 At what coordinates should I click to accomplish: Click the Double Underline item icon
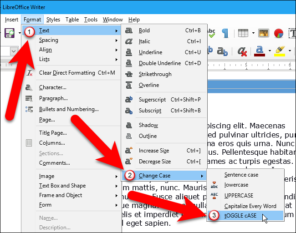(129, 63)
